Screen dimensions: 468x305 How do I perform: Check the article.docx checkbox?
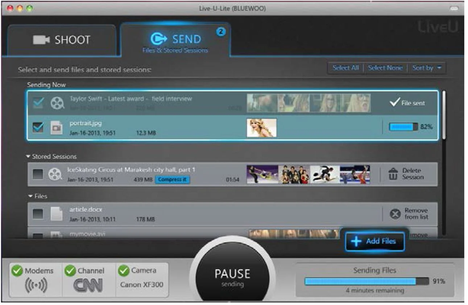(x=38, y=214)
